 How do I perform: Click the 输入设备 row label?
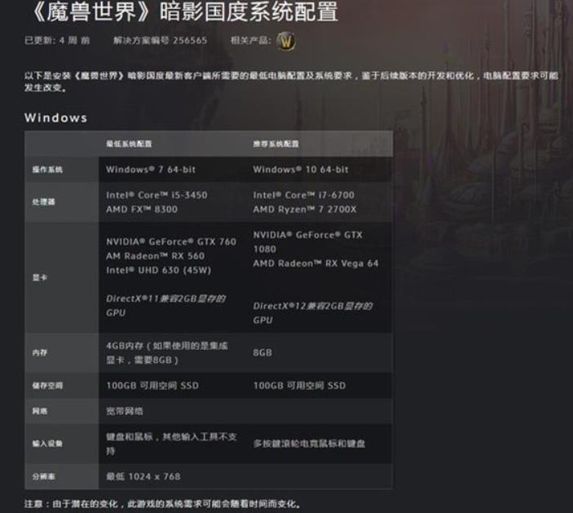(x=47, y=444)
